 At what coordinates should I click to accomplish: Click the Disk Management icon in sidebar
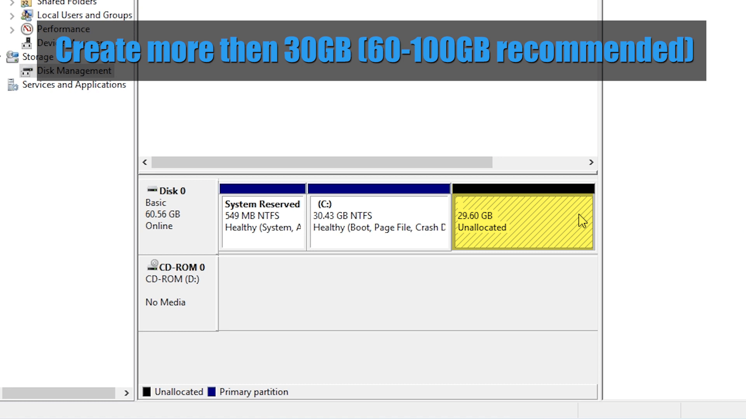(27, 70)
